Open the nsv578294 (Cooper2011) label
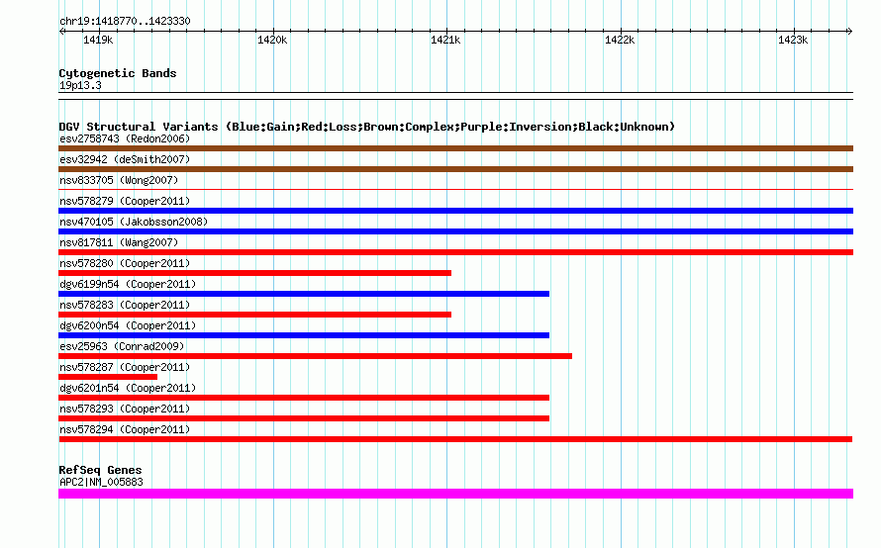Image resolution: width=881 pixels, height=548 pixels. [125, 429]
